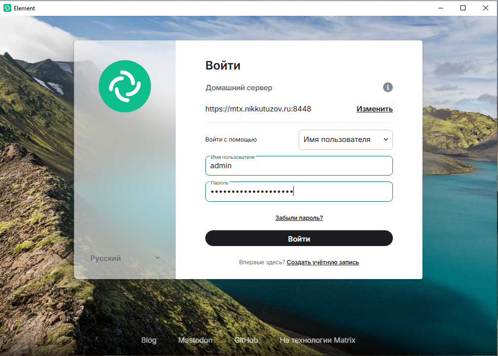Open the Blog footer link

[x=149, y=340]
